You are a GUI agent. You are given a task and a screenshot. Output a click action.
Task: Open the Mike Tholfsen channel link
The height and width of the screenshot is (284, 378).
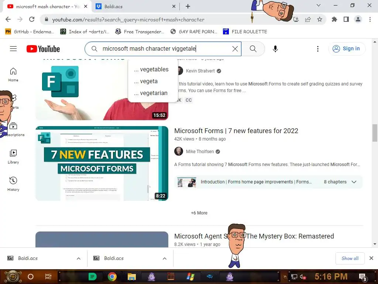coord(200,151)
